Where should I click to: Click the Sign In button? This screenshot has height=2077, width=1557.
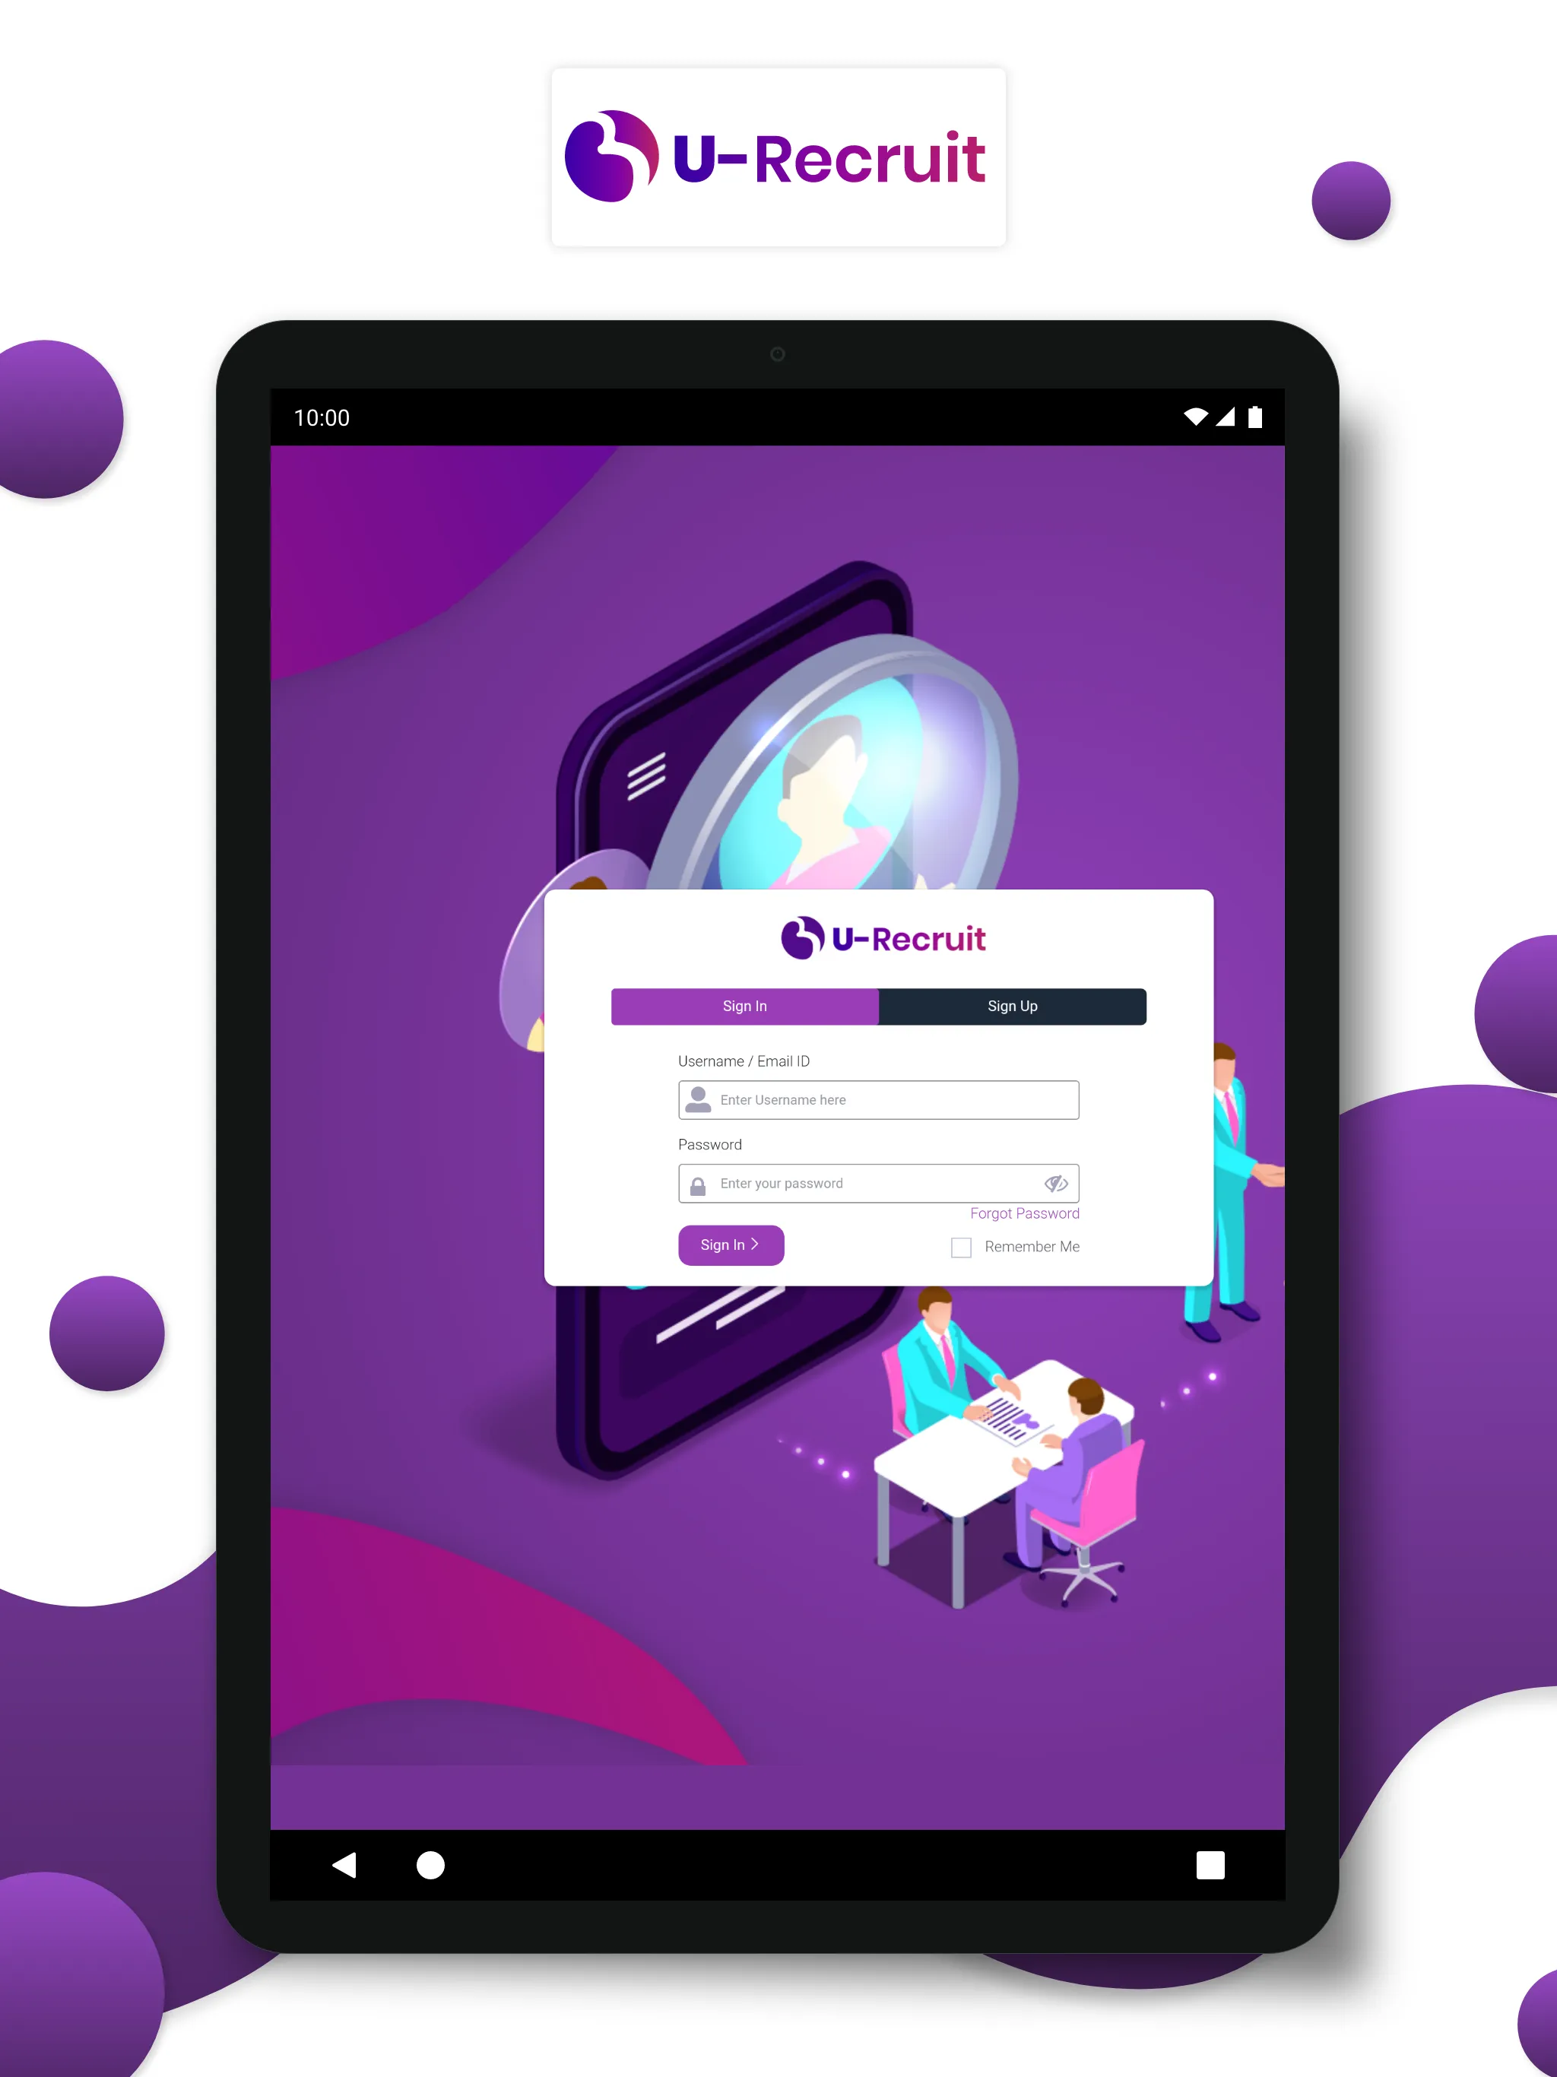731,1246
